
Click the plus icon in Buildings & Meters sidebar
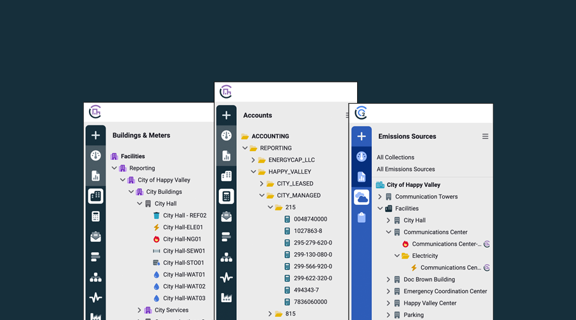coord(95,135)
